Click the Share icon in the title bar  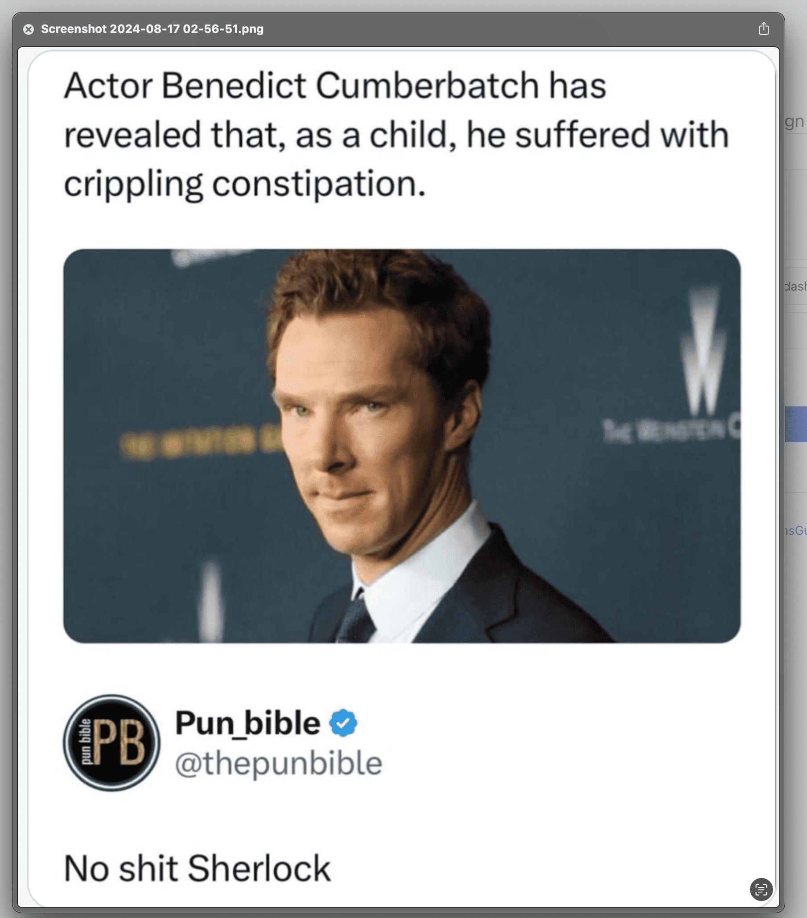[x=763, y=29]
